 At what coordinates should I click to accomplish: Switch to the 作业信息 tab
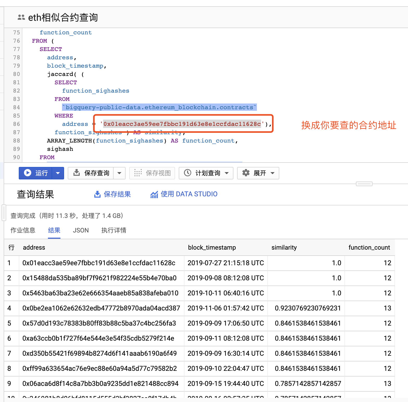tap(23, 230)
